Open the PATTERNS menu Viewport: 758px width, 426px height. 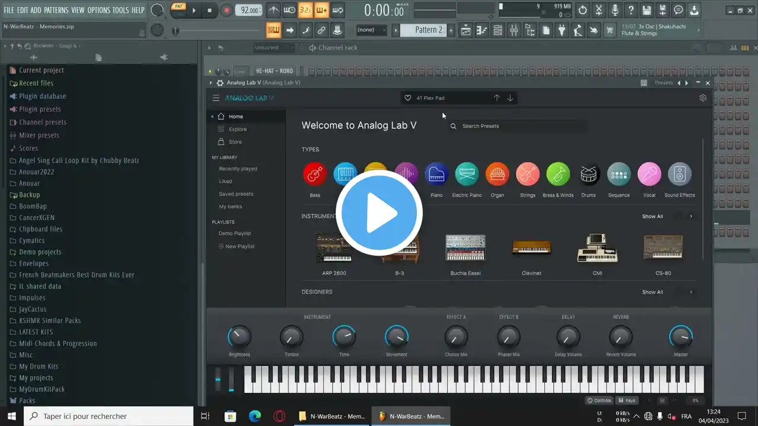coord(56,11)
